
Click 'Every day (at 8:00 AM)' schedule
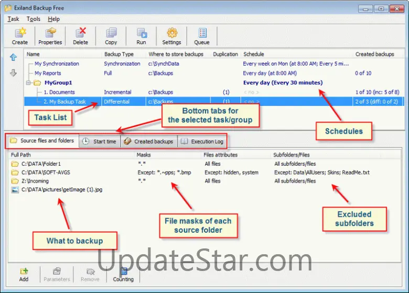click(270, 73)
